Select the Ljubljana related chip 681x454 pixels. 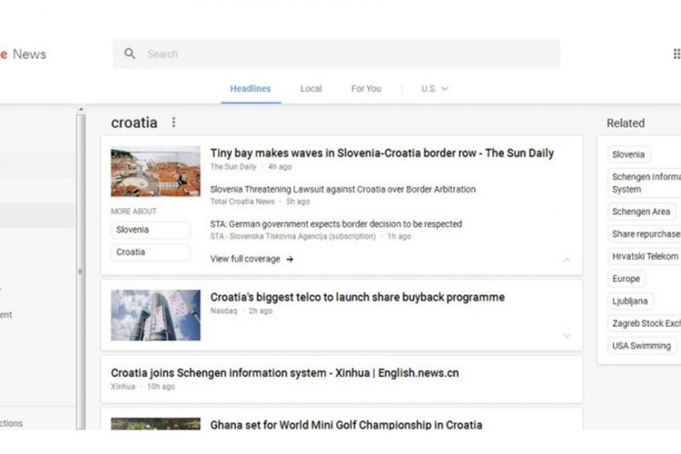tap(630, 301)
